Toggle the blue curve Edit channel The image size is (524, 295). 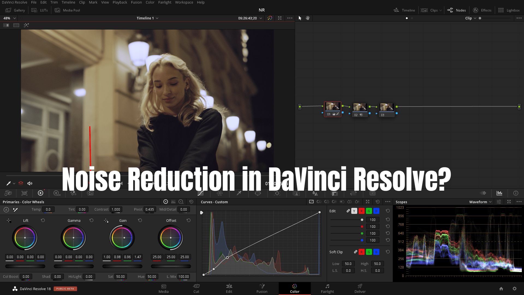[376, 211]
